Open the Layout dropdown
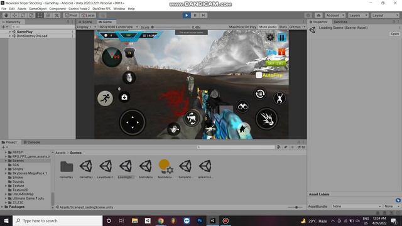Image resolution: width=402 pixels, height=226 pixels. (x=385, y=15)
